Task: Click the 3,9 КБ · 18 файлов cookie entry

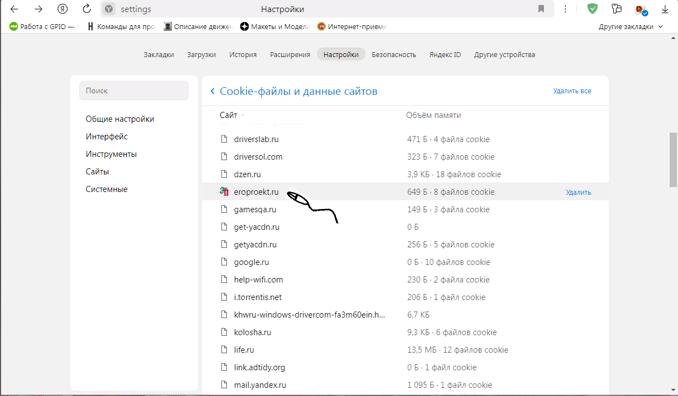Action: click(x=454, y=174)
